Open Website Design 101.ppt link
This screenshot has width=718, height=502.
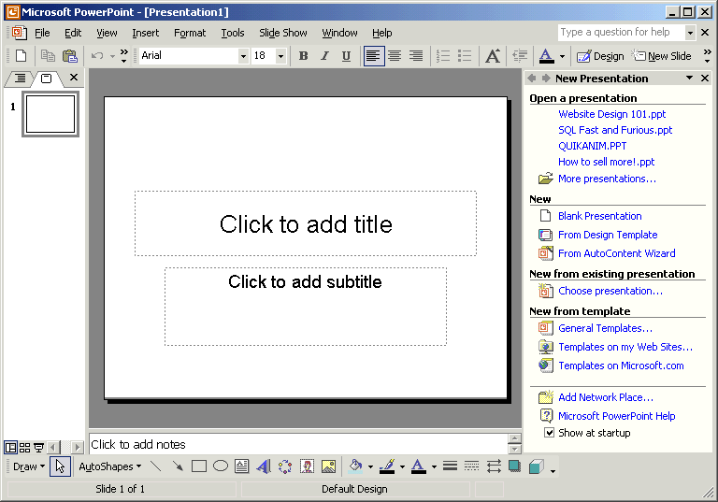(611, 114)
